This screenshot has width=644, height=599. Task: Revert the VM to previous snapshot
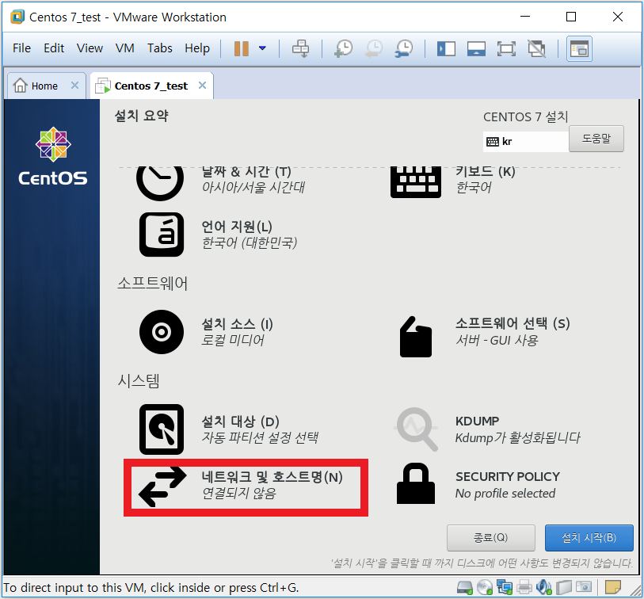pos(374,48)
